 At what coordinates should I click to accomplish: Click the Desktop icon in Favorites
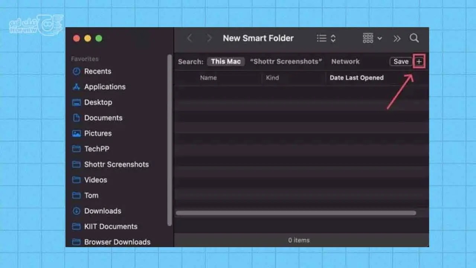pos(76,102)
